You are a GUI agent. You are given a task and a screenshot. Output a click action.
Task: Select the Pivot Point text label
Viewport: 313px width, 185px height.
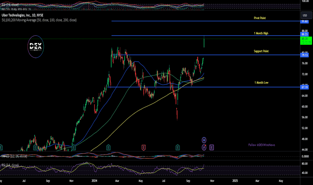[260, 18]
